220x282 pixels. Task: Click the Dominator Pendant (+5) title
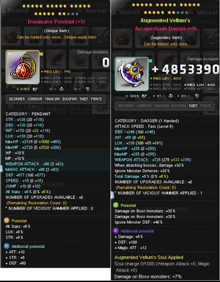click(56, 22)
